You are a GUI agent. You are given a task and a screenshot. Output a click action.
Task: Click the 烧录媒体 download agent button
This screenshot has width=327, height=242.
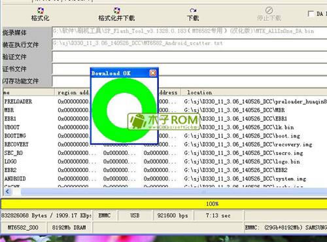26,33
